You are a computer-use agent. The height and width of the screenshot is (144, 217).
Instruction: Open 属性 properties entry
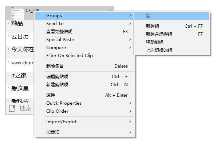coord(84,95)
